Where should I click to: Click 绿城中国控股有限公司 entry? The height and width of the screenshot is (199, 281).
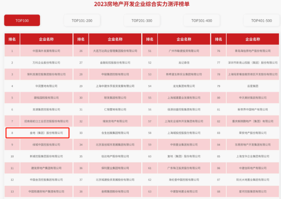click(x=46, y=145)
